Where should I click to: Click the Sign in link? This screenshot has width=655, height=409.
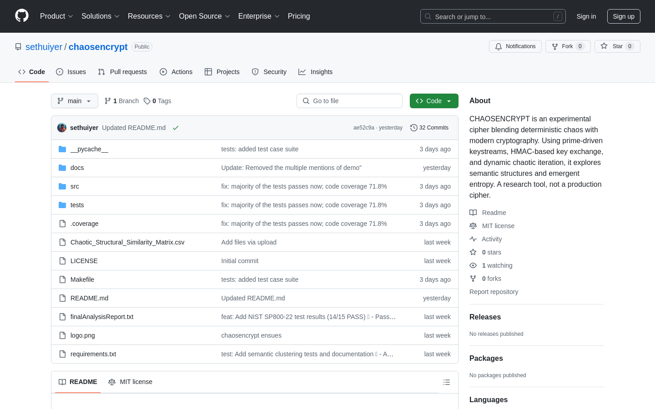coord(586,16)
